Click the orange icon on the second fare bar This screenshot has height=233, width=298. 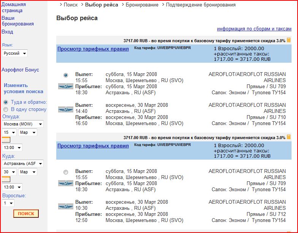click(x=289, y=137)
